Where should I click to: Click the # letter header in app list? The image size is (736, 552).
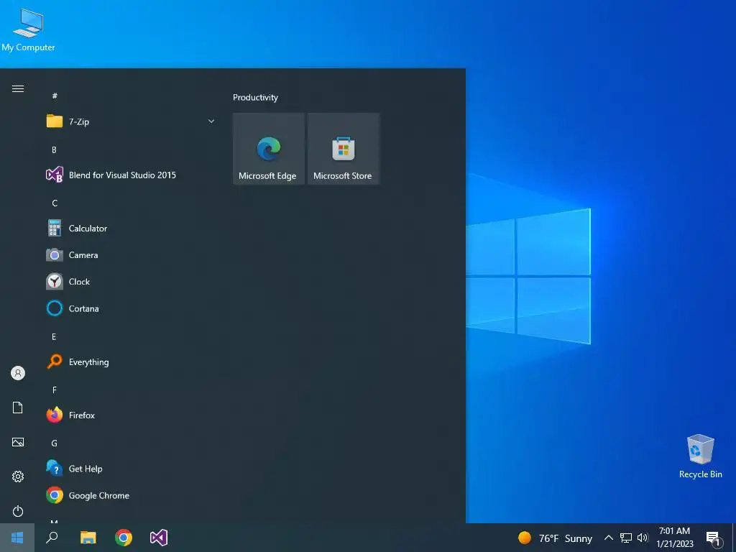[55, 96]
